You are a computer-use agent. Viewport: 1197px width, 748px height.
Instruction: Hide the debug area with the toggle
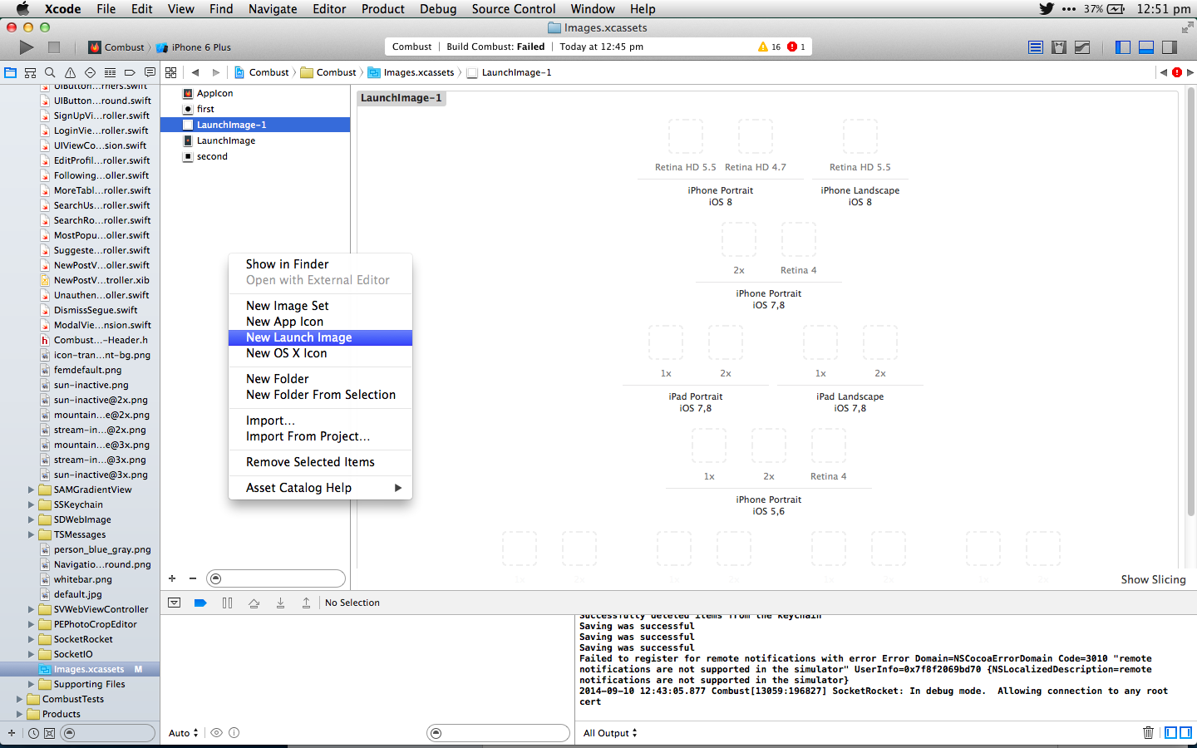tap(175, 603)
